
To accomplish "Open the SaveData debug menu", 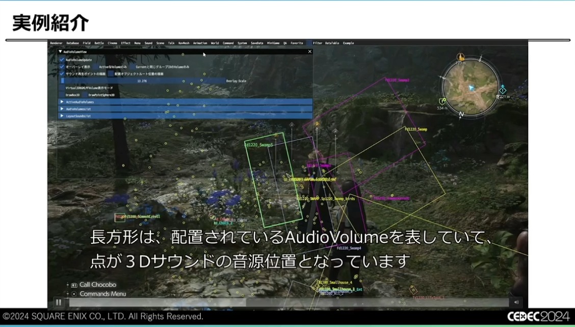I will click(257, 43).
